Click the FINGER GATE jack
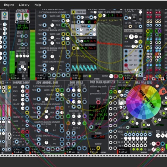Image resolution: width=167 pixels, height=167 pixels. point(128,127)
